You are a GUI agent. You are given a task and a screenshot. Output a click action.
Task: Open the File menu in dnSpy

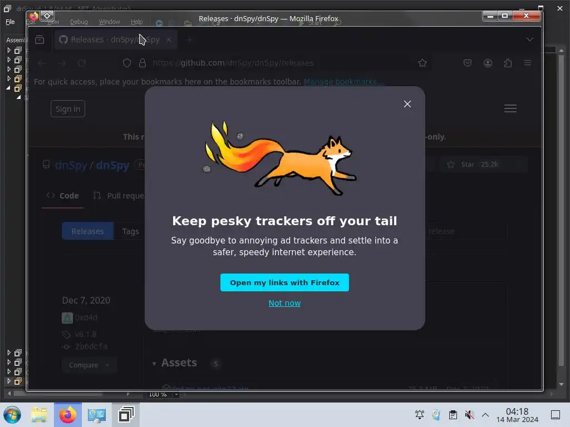[10, 22]
